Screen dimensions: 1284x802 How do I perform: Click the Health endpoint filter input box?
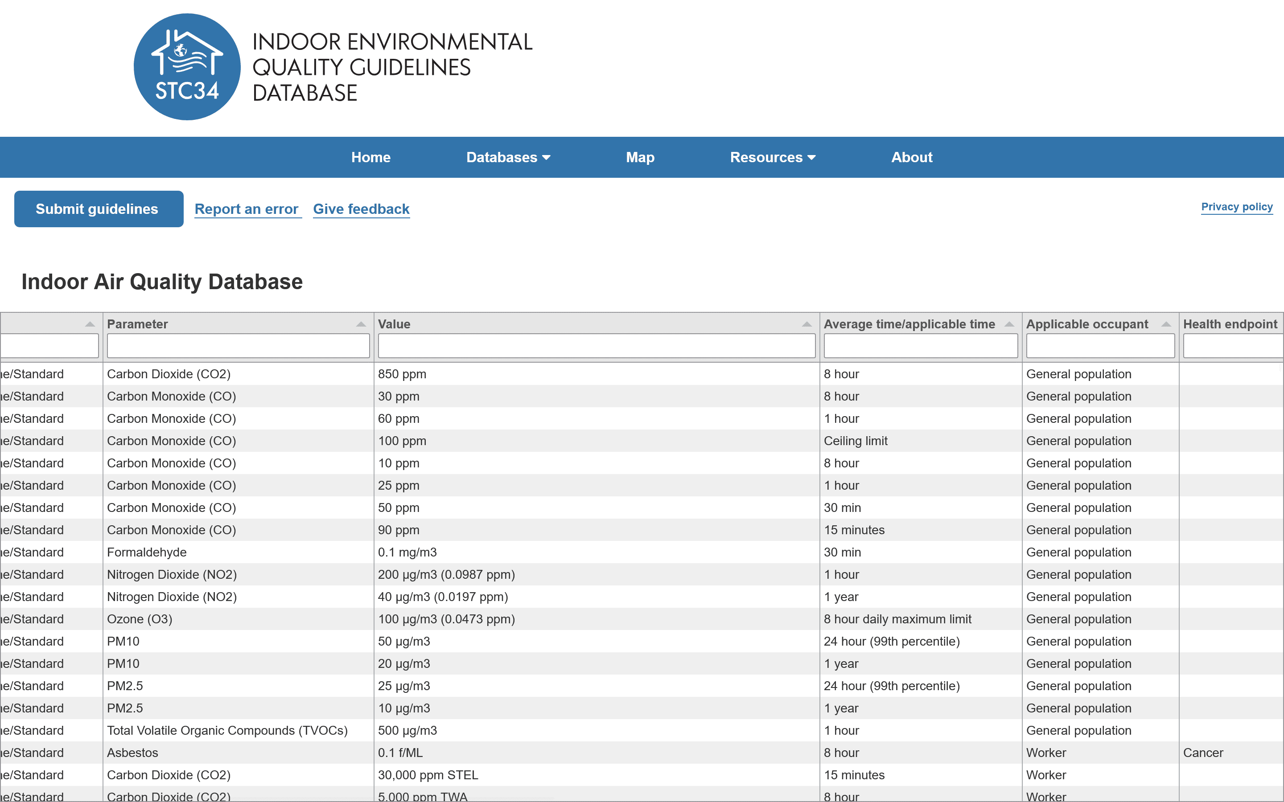pyautogui.click(x=1233, y=346)
